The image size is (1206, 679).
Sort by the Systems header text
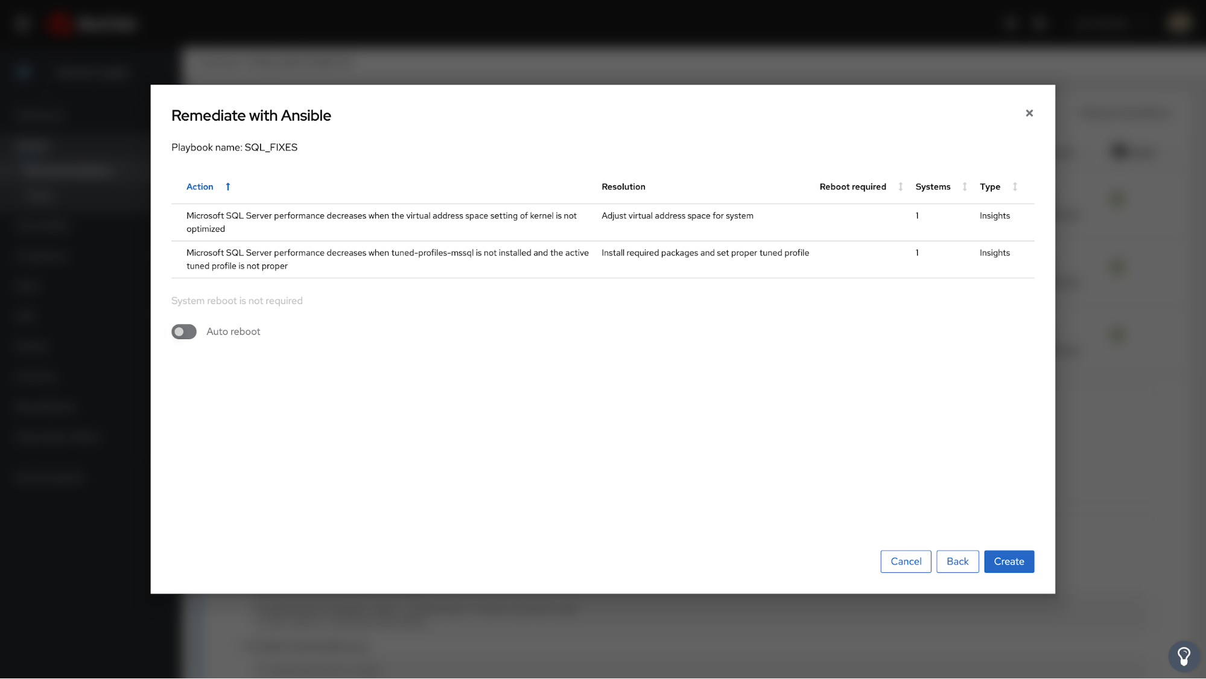click(933, 187)
